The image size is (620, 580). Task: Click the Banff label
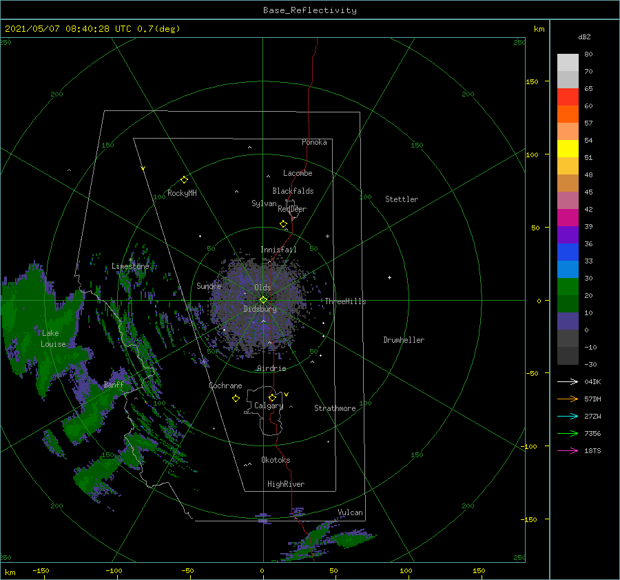pos(114,384)
